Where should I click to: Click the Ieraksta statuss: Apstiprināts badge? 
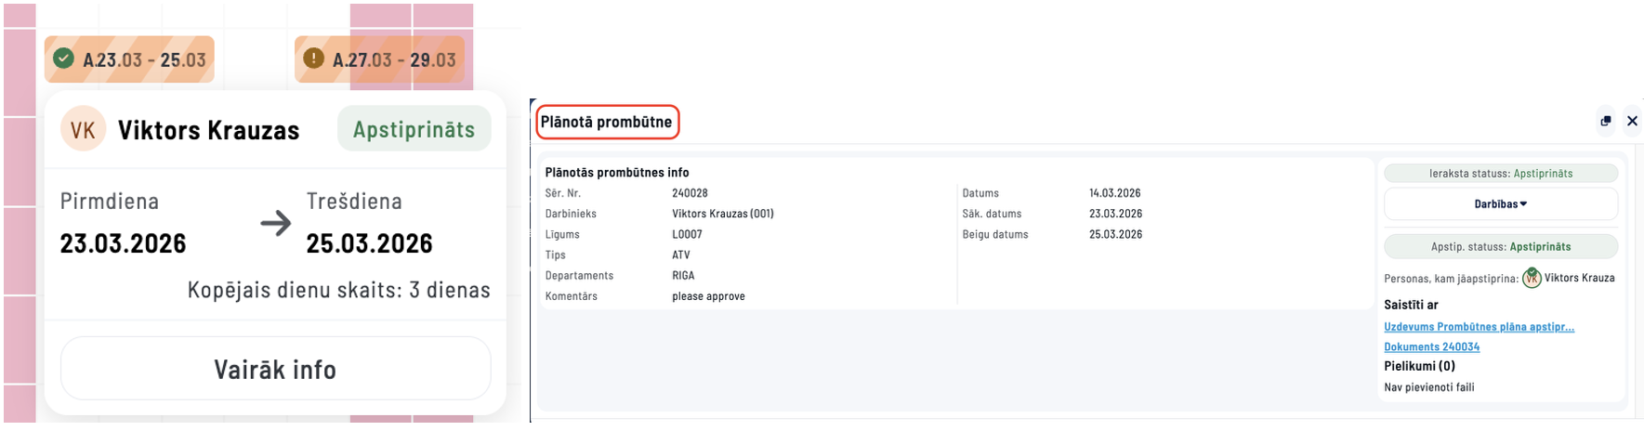(x=1500, y=174)
